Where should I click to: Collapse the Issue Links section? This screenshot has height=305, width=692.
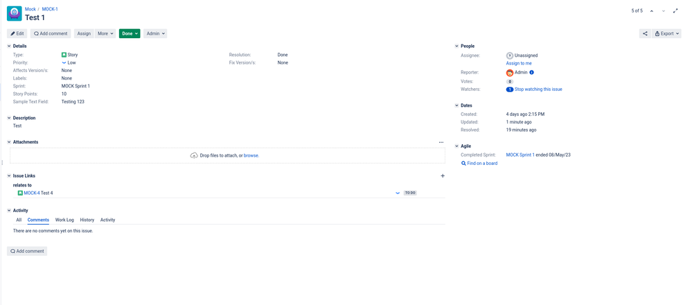tap(9, 175)
